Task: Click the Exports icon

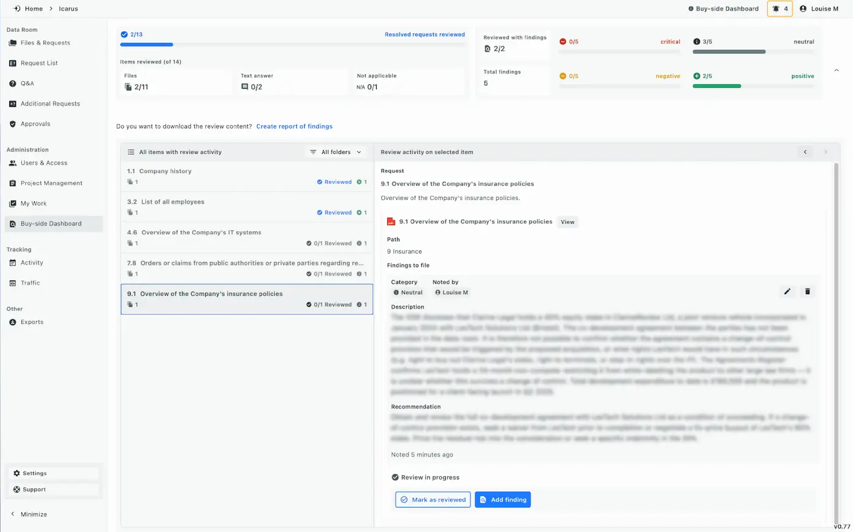Action: (x=13, y=322)
